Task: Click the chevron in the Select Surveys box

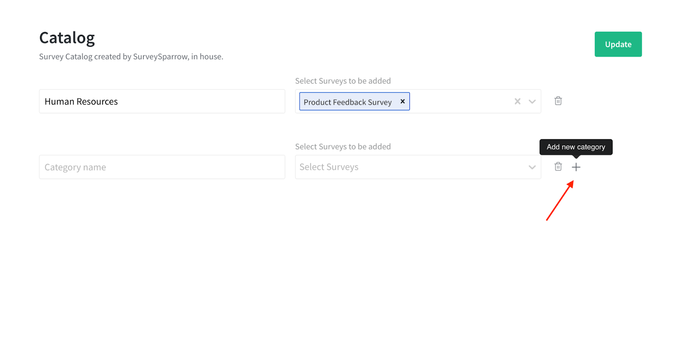Action: 532,167
